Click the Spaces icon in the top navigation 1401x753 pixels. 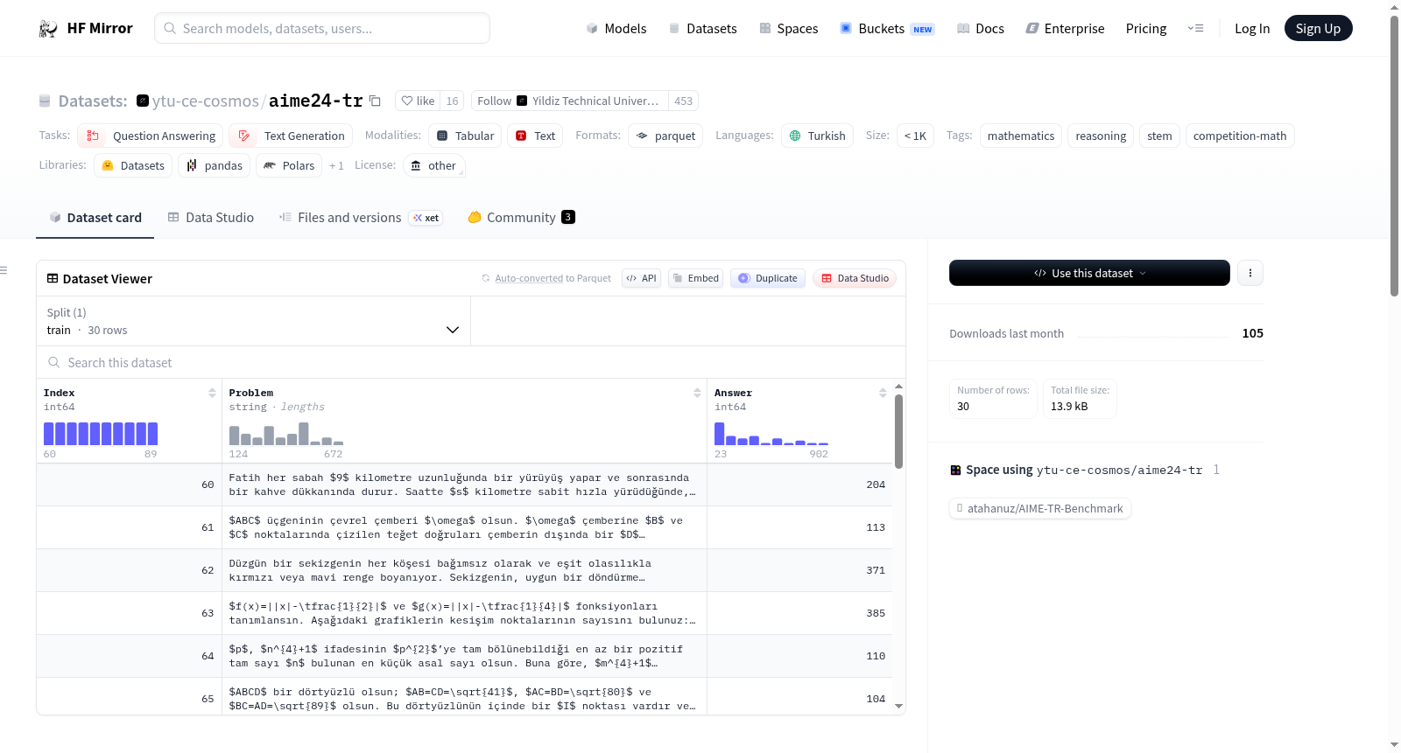[765, 29]
